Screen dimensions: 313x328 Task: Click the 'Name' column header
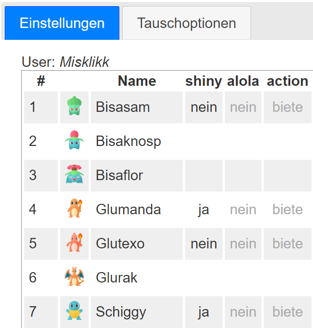pos(137,81)
